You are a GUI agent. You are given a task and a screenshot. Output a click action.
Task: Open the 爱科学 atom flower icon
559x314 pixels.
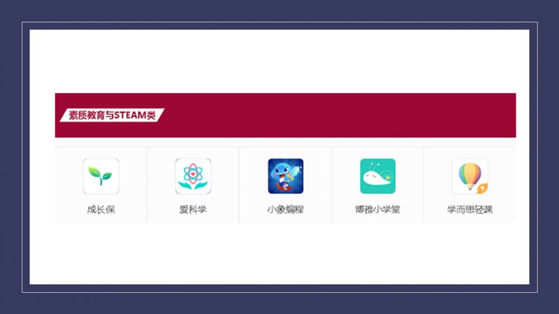coord(193,176)
